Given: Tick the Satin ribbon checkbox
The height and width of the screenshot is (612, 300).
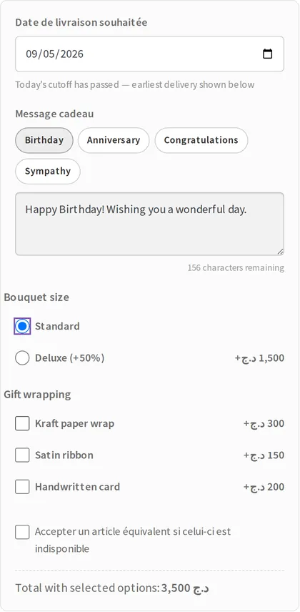Looking at the screenshot, I should click(22, 455).
